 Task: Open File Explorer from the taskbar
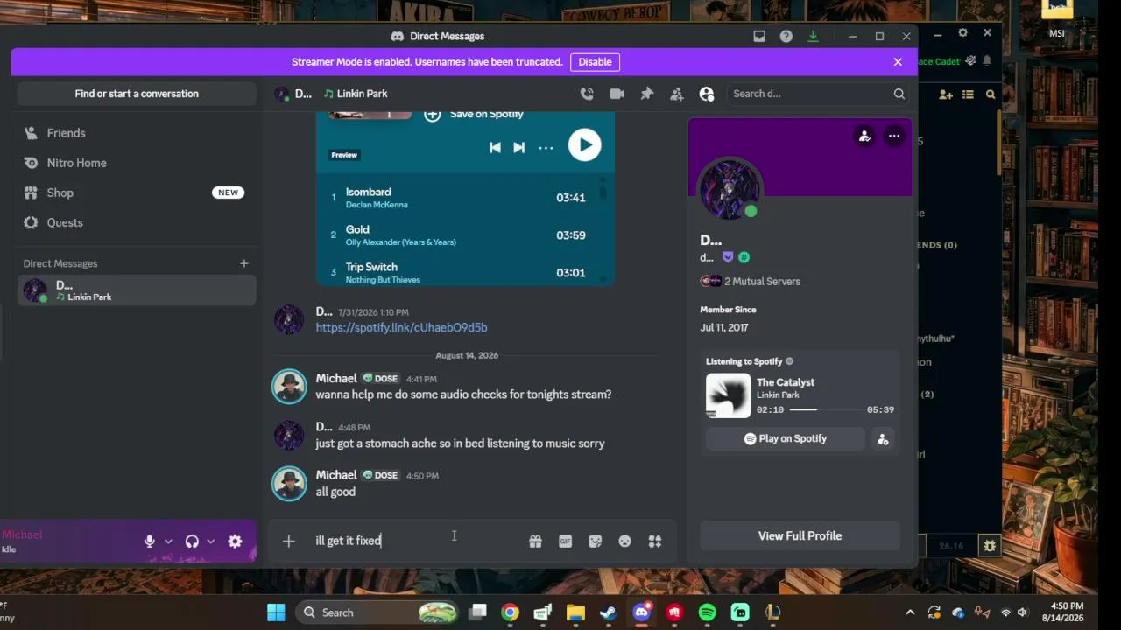575,612
